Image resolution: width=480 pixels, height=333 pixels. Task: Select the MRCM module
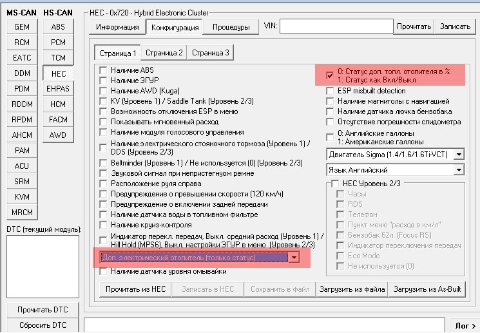point(22,212)
